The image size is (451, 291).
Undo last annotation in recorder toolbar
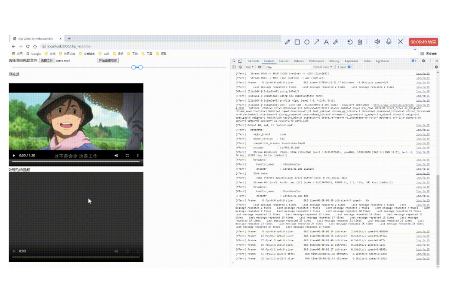coord(350,42)
